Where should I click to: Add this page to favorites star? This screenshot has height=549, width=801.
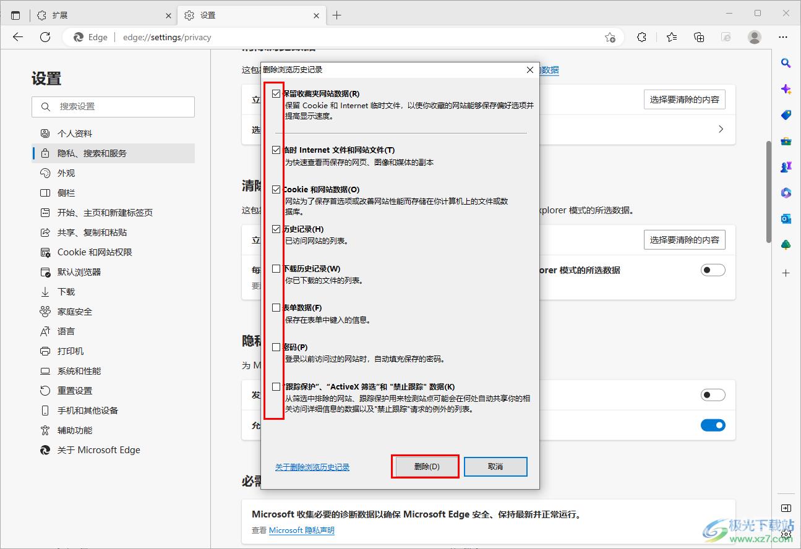pyautogui.click(x=610, y=37)
